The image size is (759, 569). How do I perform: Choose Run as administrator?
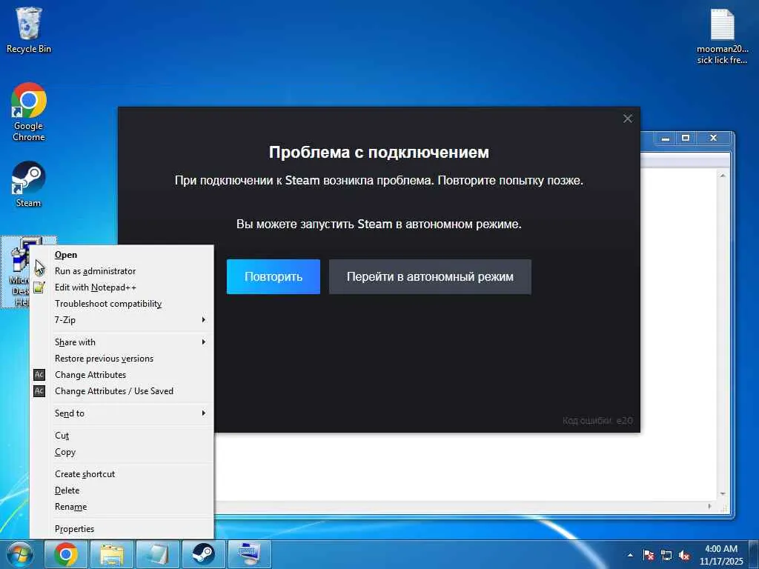(122, 271)
